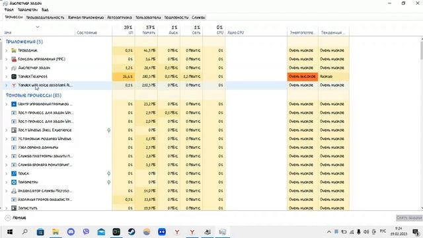The width and height of the screenshot is (423, 238).
Task: Click the Yandex with voice assistant icon
Action: click(14, 85)
